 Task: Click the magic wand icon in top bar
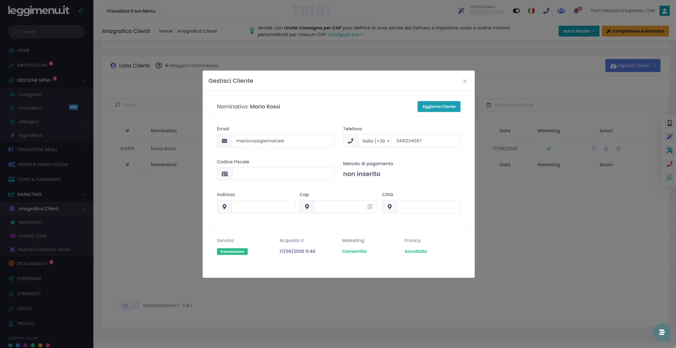pyautogui.click(x=461, y=11)
